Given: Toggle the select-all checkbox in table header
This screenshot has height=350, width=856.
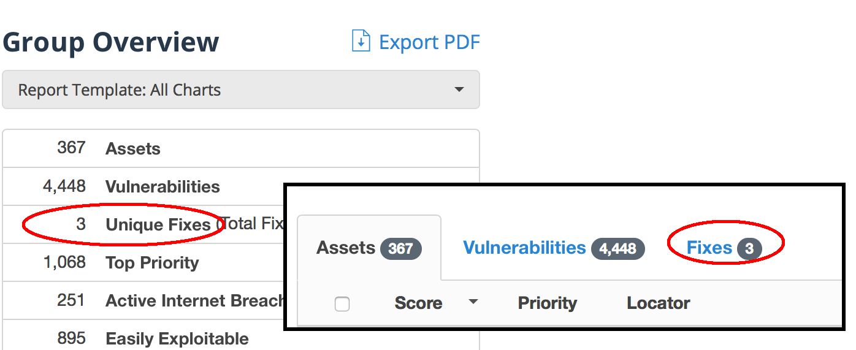Looking at the screenshot, I should (342, 303).
